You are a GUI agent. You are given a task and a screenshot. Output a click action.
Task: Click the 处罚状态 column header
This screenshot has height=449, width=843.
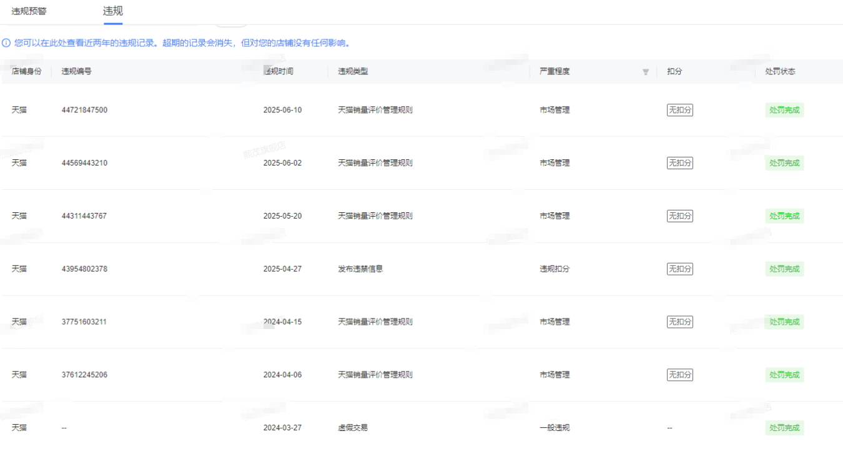[x=780, y=71]
